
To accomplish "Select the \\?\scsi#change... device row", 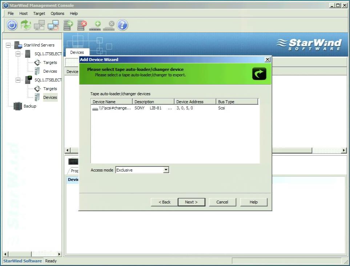I will pyautogui.click(x=175, y=108).
